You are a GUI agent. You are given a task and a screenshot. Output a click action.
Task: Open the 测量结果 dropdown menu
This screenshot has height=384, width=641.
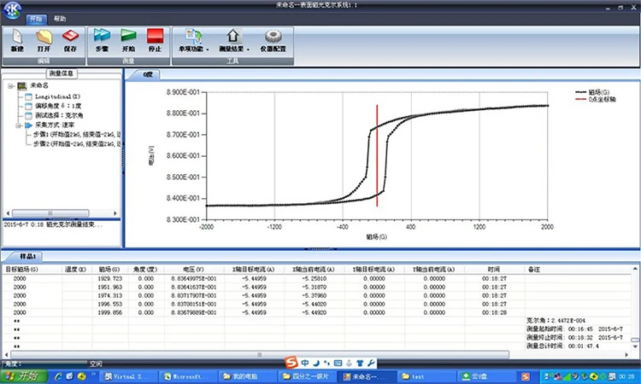tap(234, 41)
